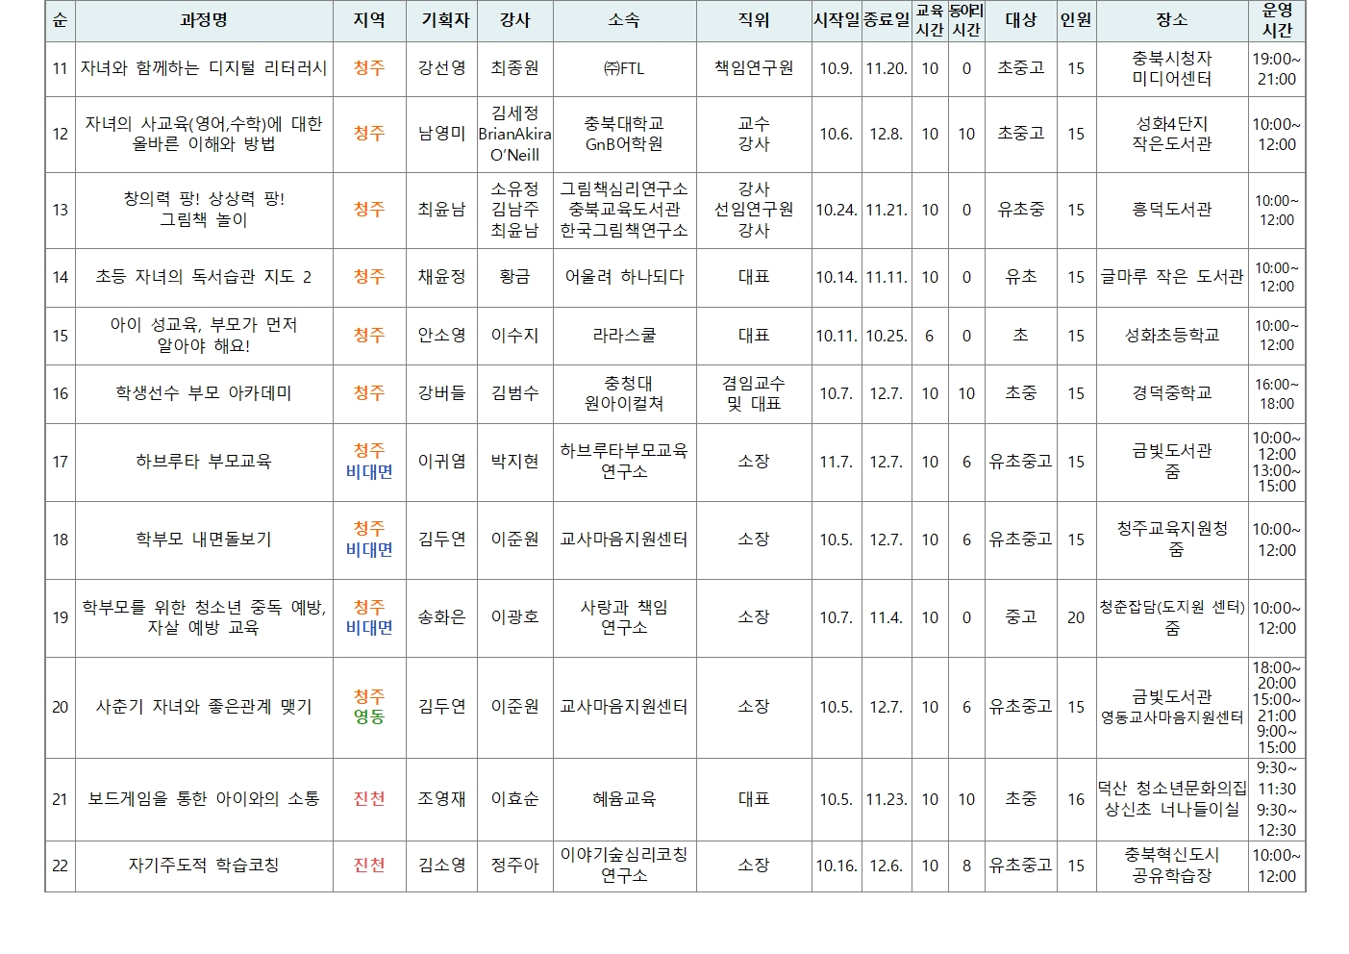Select planner '최윤남' in row 13
Screen dimensions: 1349x954
tap(441, 209)
